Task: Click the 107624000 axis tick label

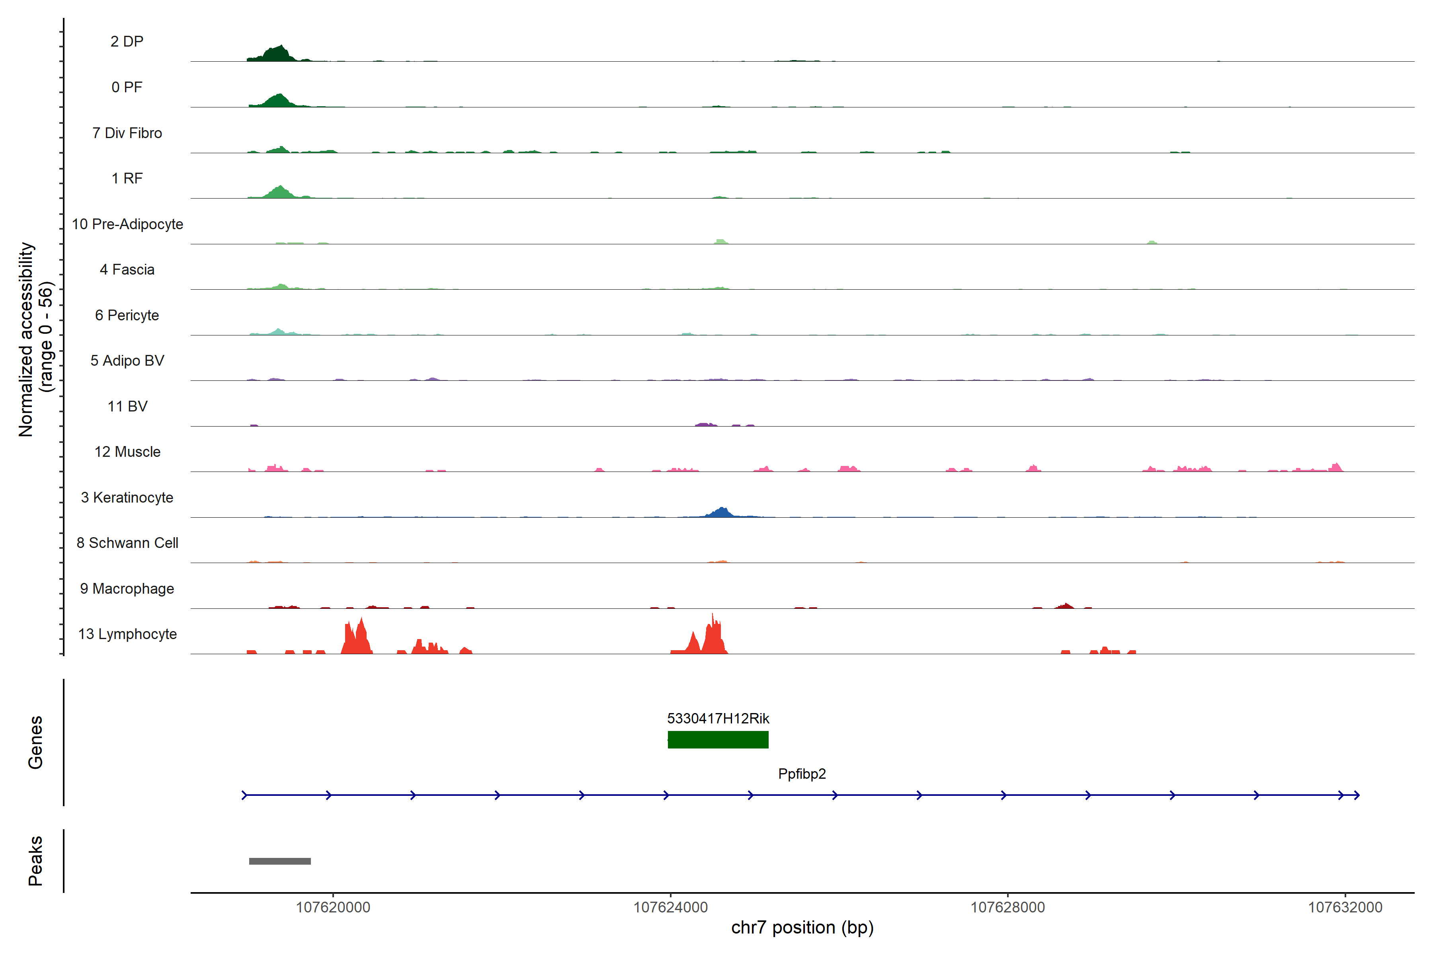Action: (x=670, y=908)
